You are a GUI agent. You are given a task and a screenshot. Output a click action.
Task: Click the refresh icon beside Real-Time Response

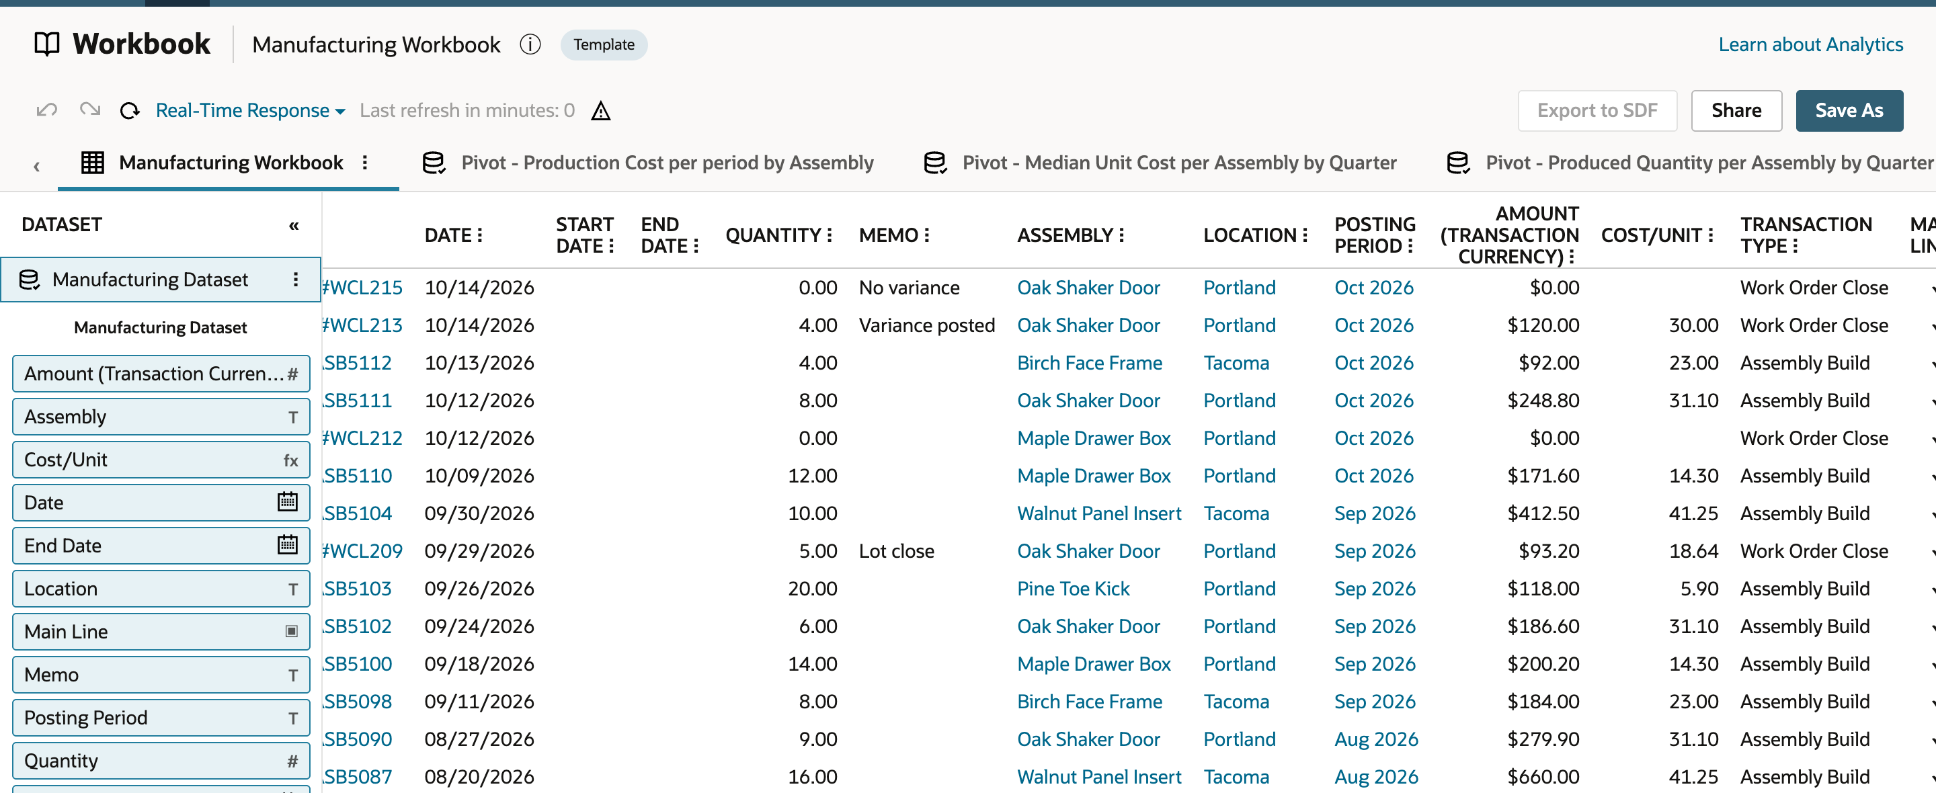pyautogui.click(x=130, y=110)
